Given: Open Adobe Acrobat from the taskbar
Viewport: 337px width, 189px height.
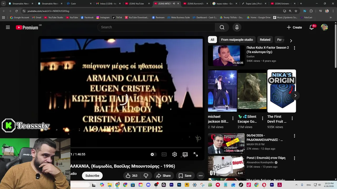Looking at the screenshot, I should point(279,185).
